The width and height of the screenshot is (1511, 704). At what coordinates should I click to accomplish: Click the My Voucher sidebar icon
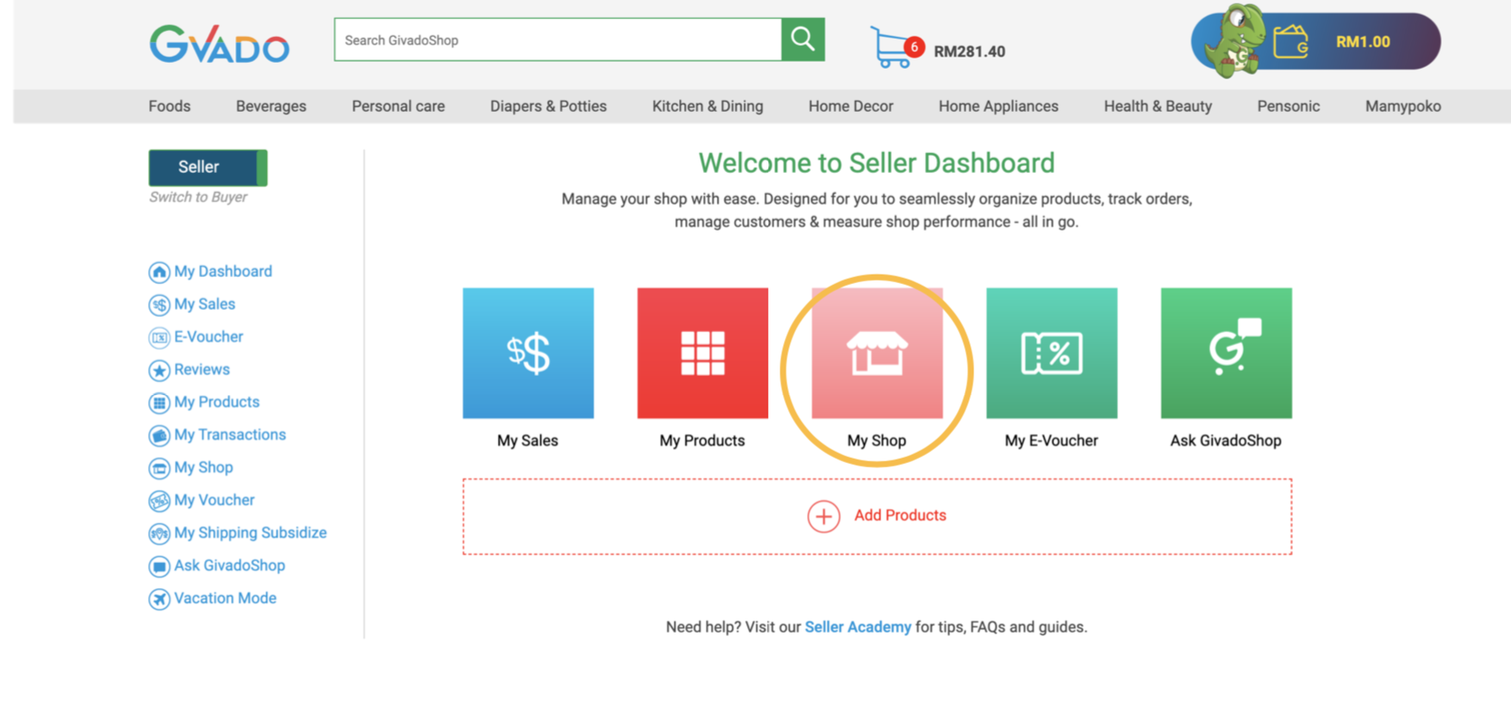pos(159,502)
